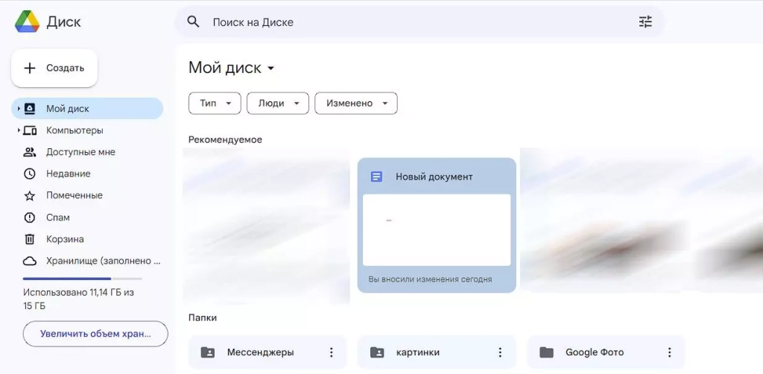
Task: Open search filter options icon
Action: coord(645,22)
